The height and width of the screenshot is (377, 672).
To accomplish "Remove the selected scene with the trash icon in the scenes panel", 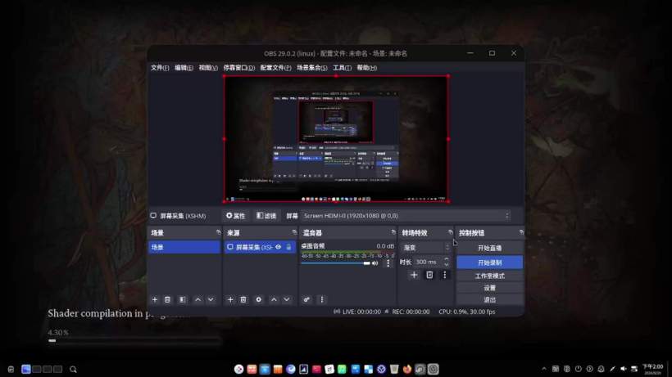I will point(167,299).
